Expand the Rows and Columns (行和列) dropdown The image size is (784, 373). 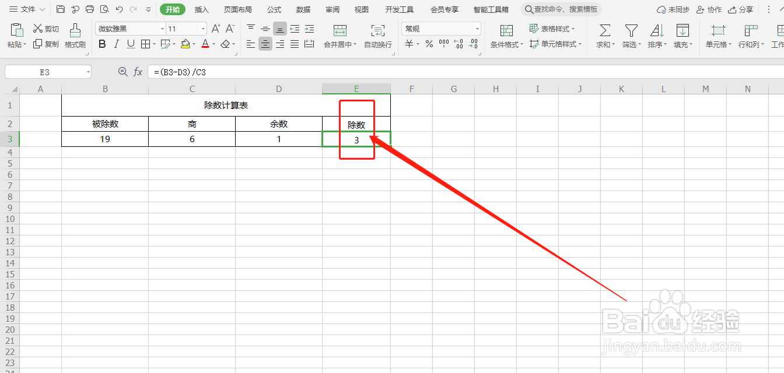[x=762, y=45]
